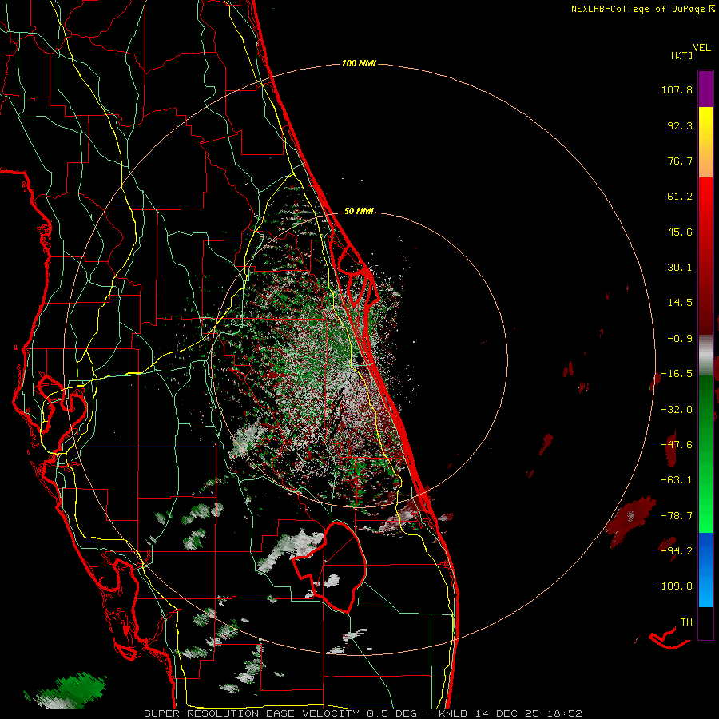The image size is (719, 719).
Task: Click the -78.7 legend value
Action: [x=677, y=516]
